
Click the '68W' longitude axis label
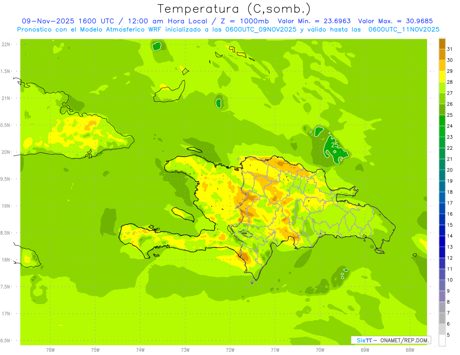click(x=409, y=350)
